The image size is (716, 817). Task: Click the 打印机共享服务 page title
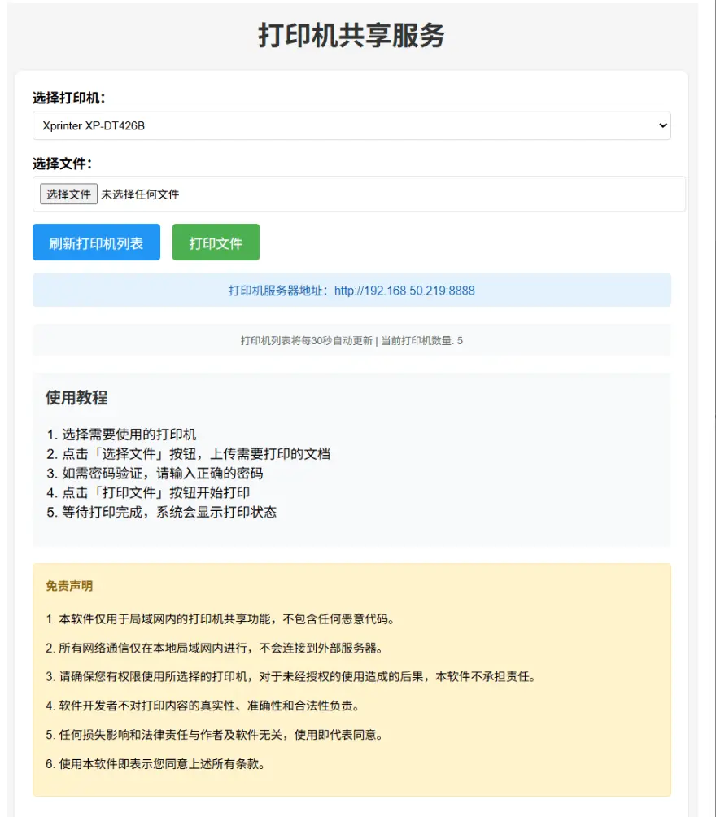(358, 35)
